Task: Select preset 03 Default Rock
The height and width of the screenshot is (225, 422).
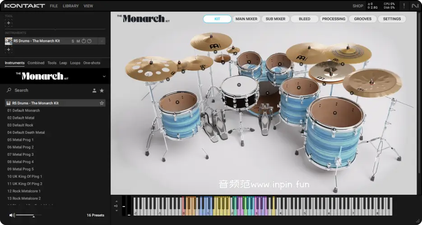Action: pos(20,125)
